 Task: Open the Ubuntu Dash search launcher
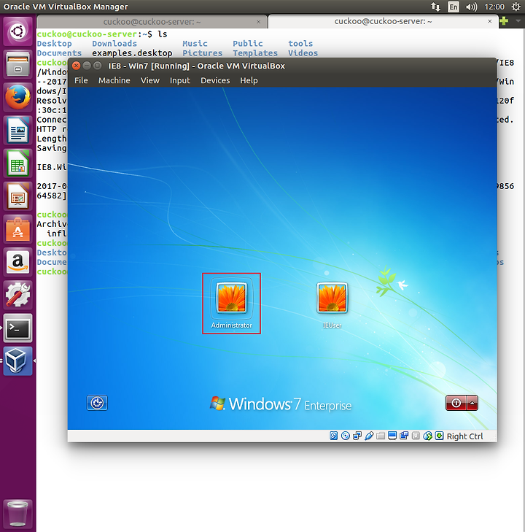[x=17, y=31]
